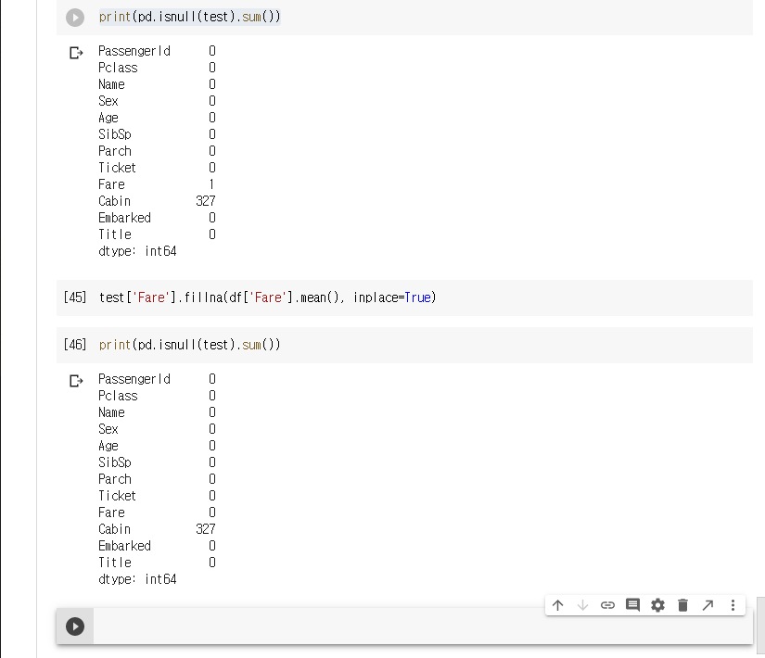Click the Cabin 327 row in second output
This screenshot has width=765, height=658.
(156, 529)
